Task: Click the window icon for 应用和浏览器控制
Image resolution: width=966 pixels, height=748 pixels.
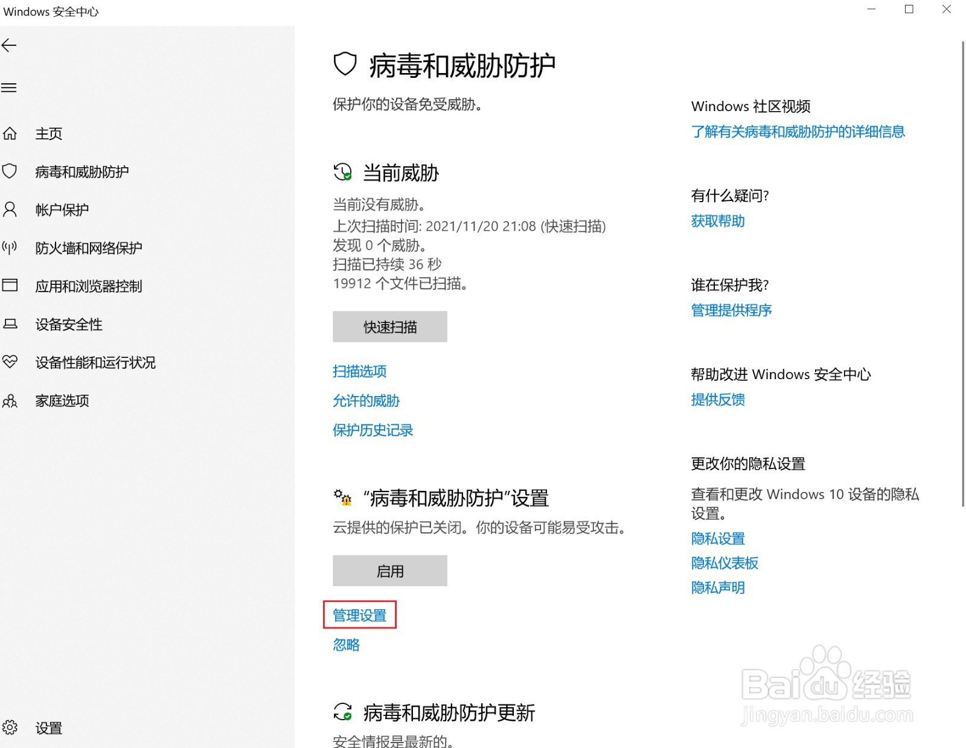Action: pyautogui.click(x=10, y=286)
